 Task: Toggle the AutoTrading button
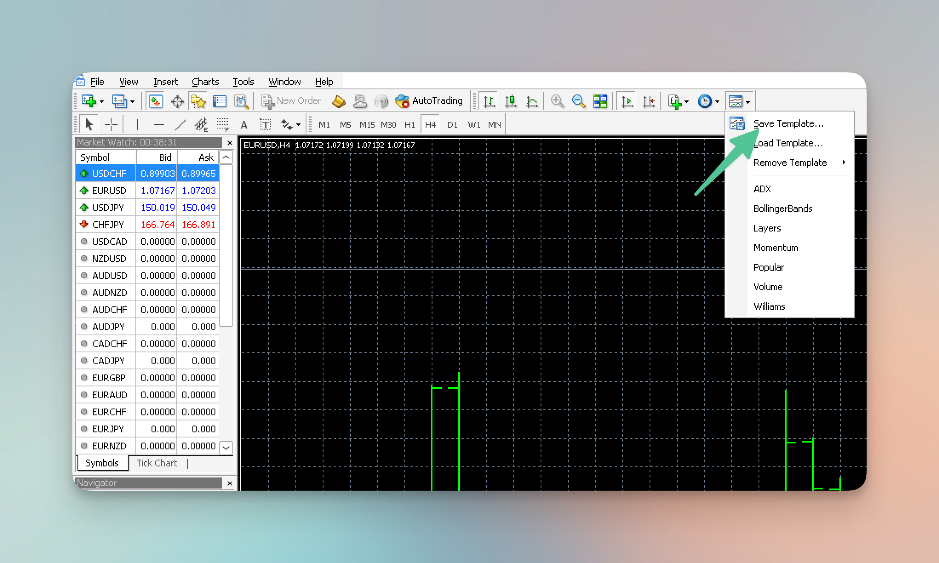(429, 101)
